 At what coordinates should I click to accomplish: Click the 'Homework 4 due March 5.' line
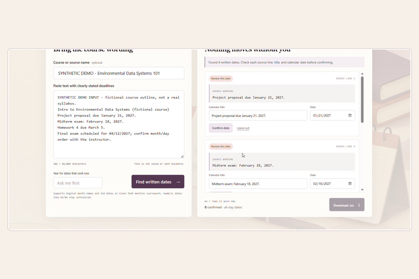pyautogui.click(x=81, y=127)
